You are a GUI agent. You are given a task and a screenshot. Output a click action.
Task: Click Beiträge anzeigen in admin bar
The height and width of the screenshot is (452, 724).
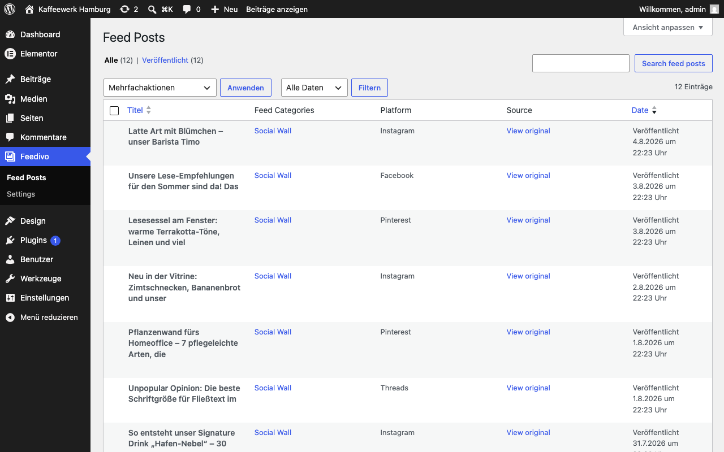(x=277, y=9)
